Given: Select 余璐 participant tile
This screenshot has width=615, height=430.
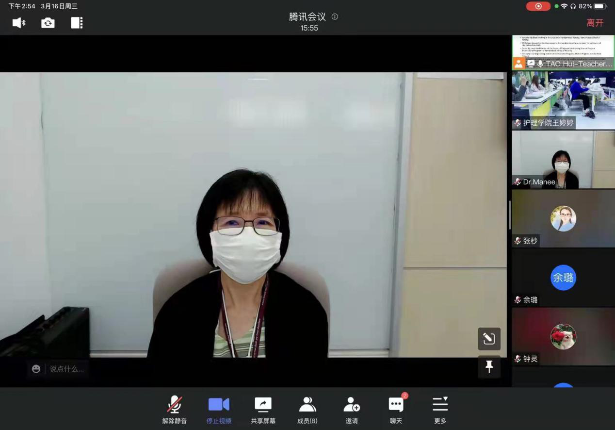Looking at the screenshot, I should [x=563, y=278].
